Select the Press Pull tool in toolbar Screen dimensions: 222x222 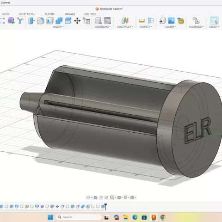(31, 21)
